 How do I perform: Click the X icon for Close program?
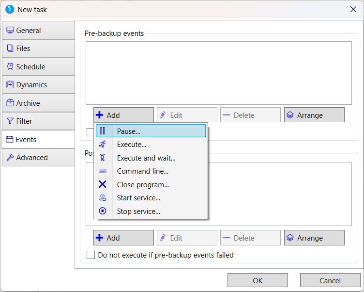(x=102, y=185)
